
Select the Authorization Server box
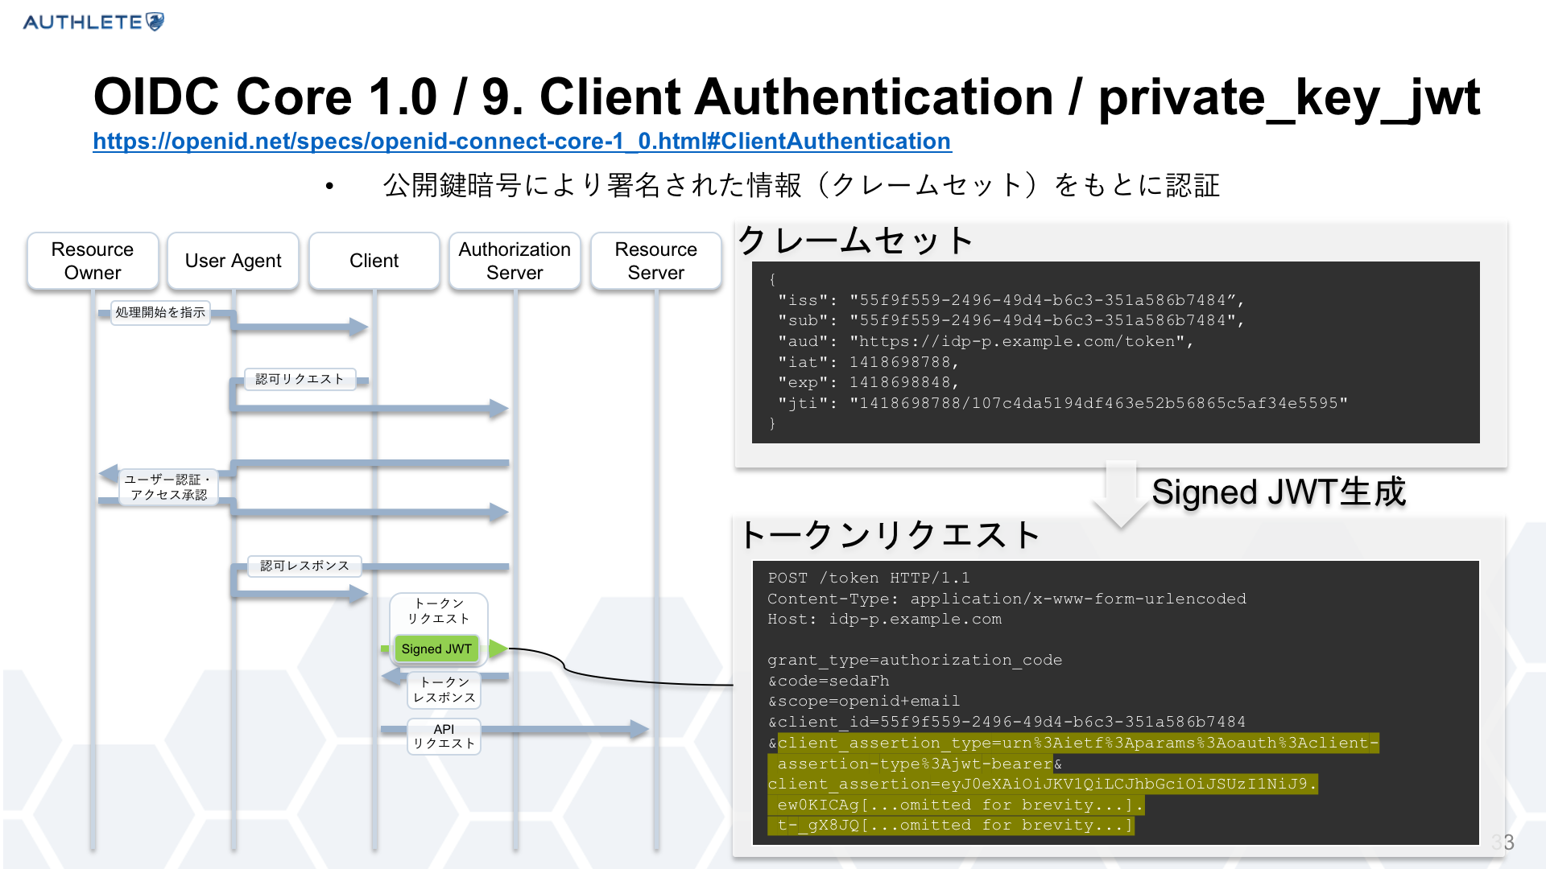pos(515,261)
